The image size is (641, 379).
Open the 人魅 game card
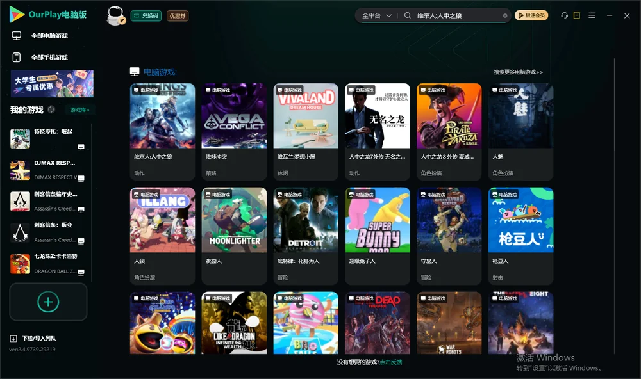(x=520, y=131)
